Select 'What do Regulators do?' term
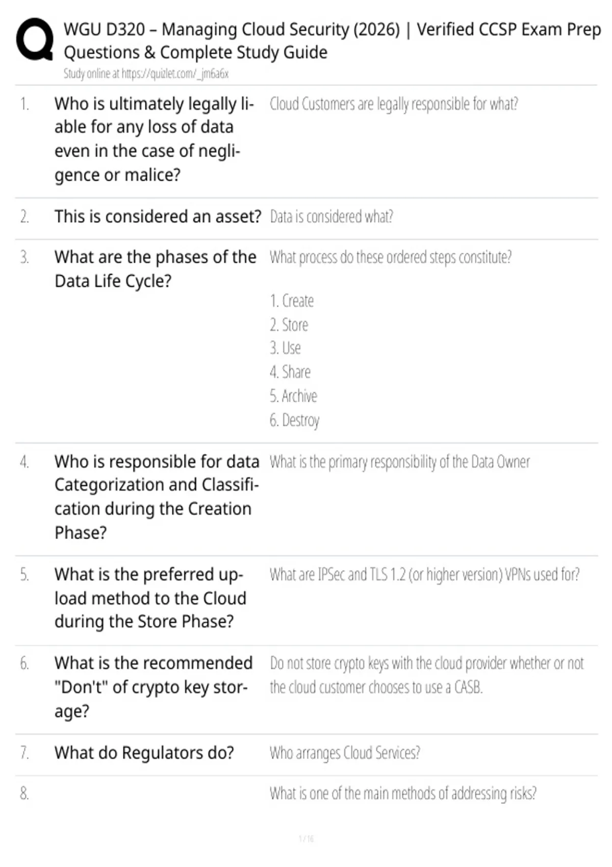This screenshot has height=867, width=612. click(144, 753)
